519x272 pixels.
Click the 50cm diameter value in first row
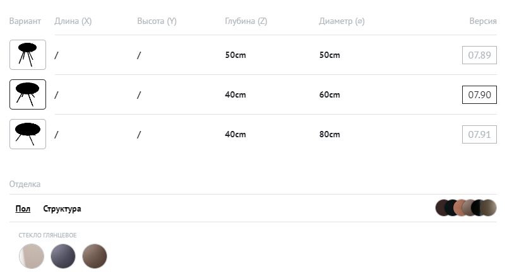pyautogui.click(x=330, y=55)
